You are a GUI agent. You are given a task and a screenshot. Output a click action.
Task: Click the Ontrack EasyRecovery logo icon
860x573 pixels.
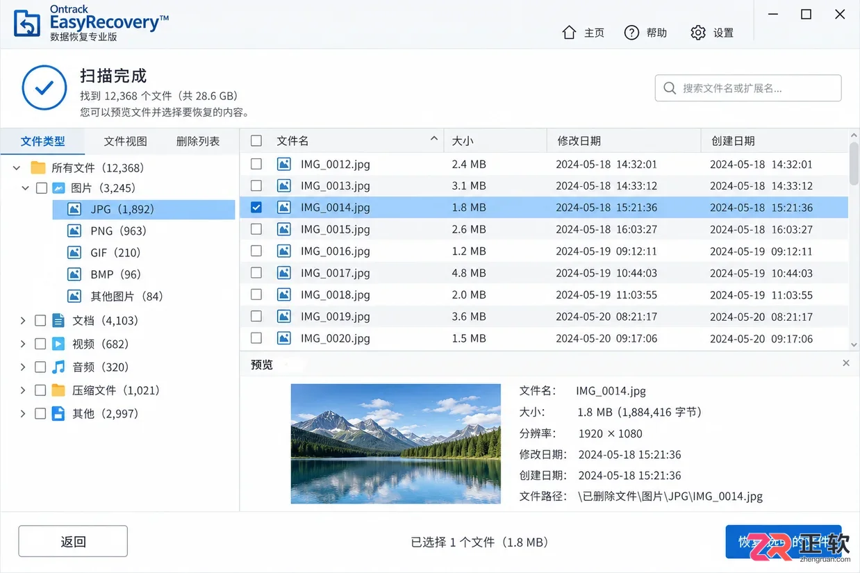[28, 23]
